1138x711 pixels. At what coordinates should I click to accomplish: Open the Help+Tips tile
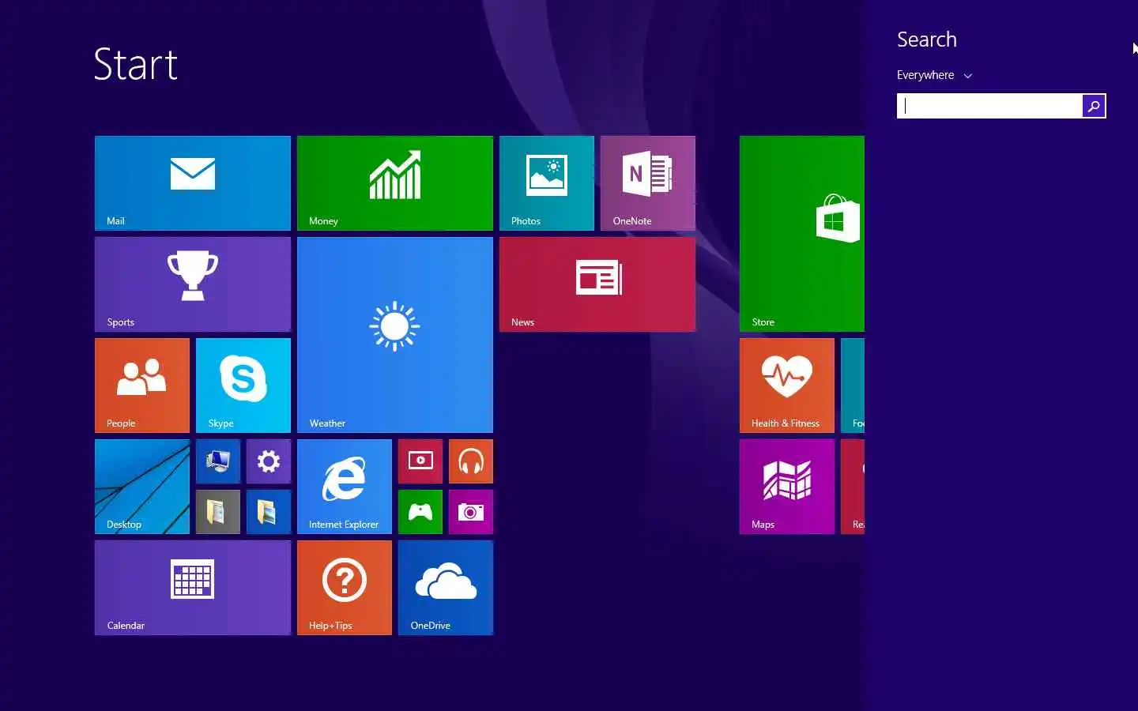pyautogui.click(x=345, y=588)
